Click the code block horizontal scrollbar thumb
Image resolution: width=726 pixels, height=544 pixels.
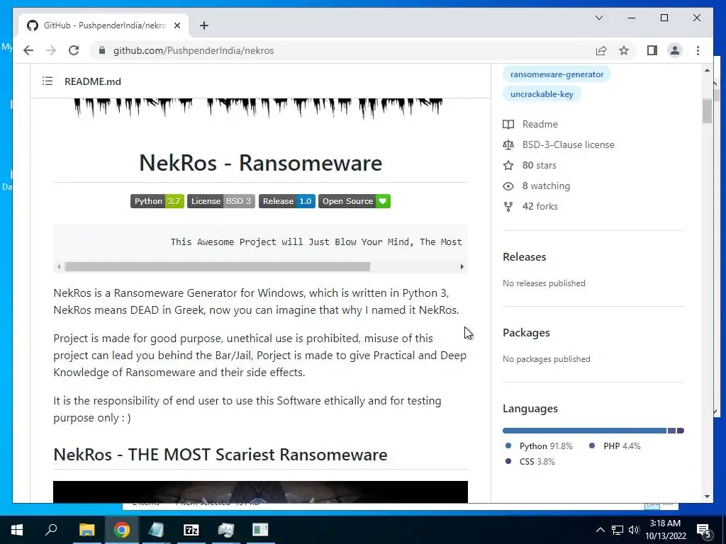[217, 266]
